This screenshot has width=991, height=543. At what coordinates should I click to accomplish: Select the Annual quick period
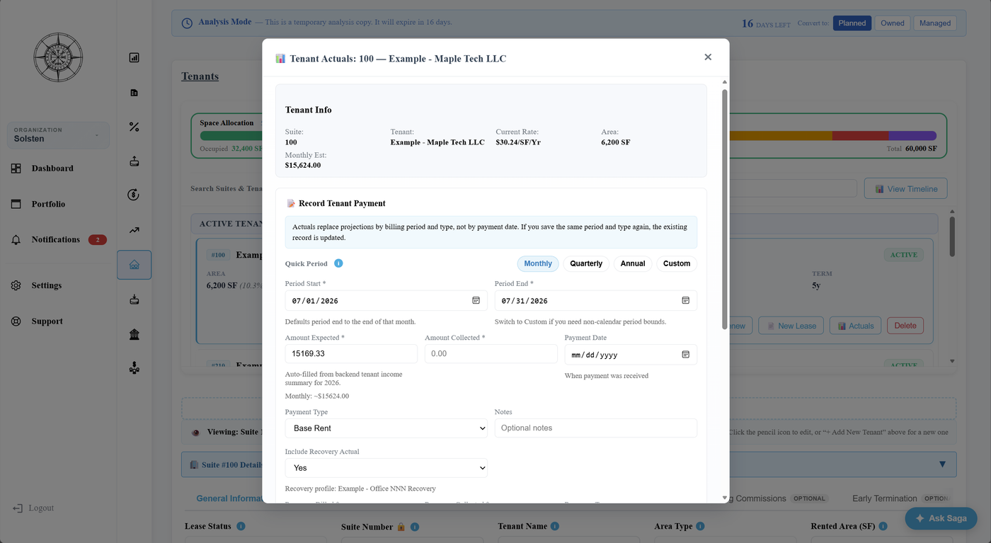click(x=633, y=263)
